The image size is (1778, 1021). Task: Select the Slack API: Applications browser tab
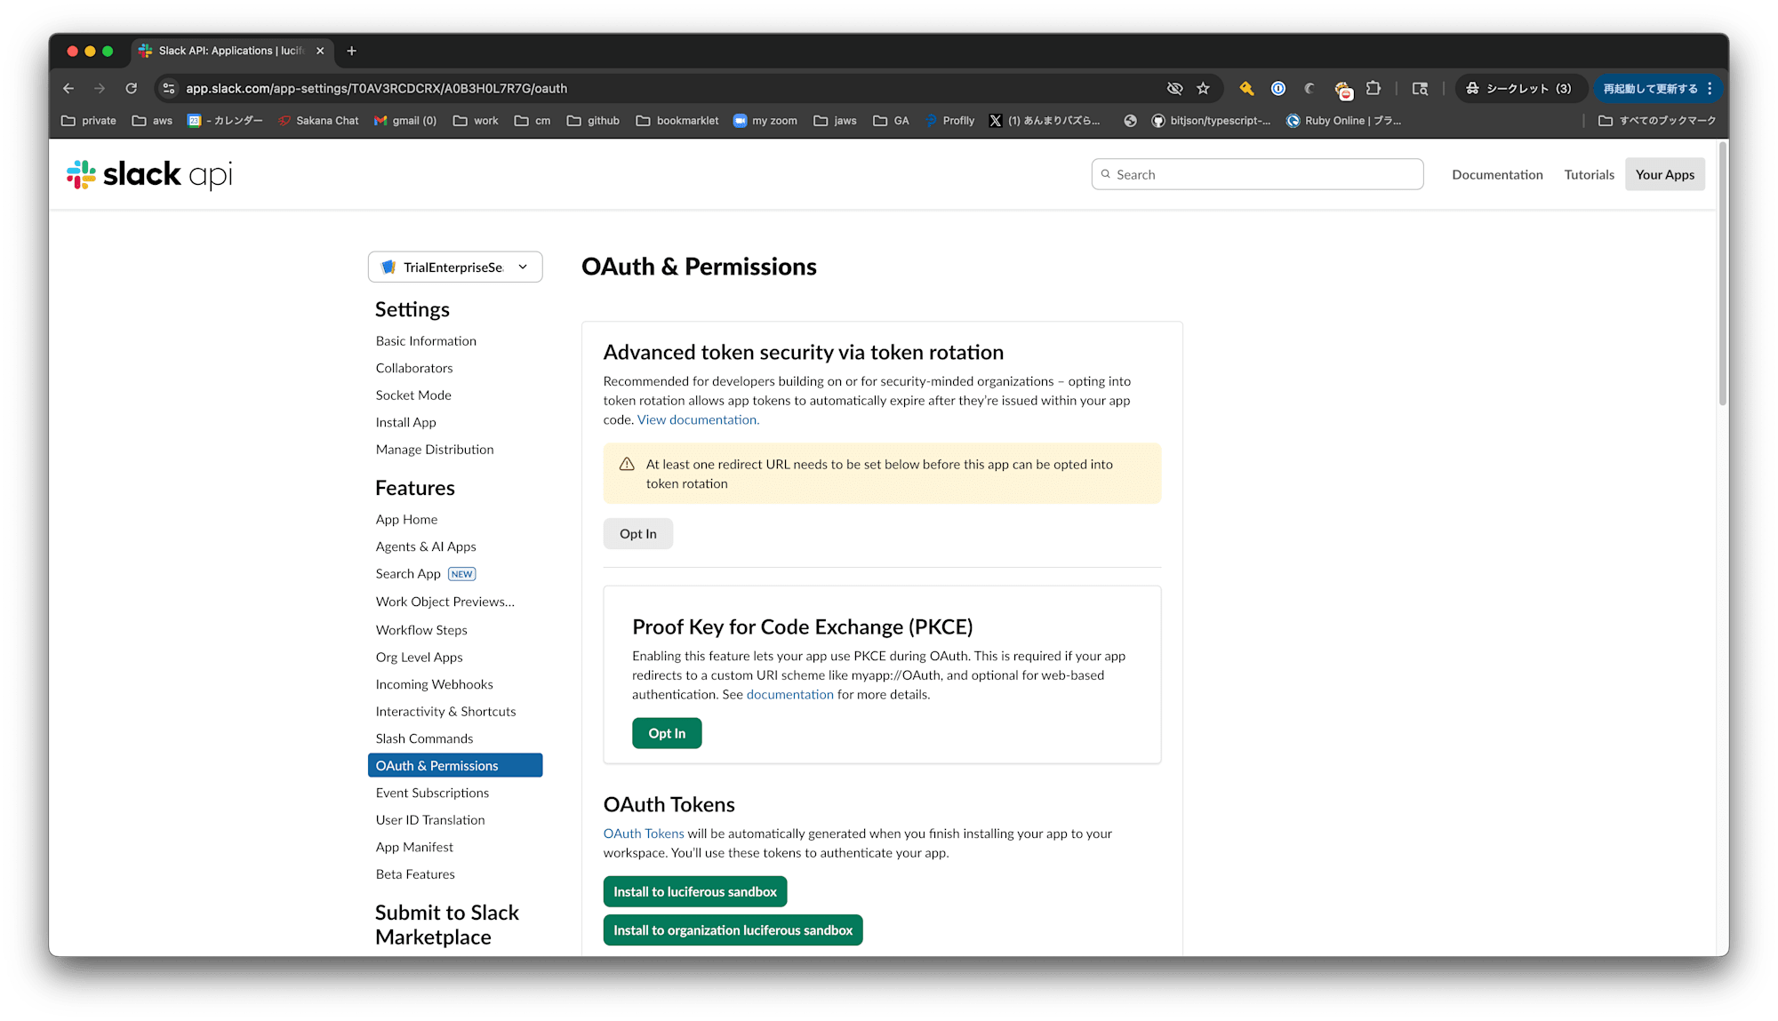(x=233, y=51)
